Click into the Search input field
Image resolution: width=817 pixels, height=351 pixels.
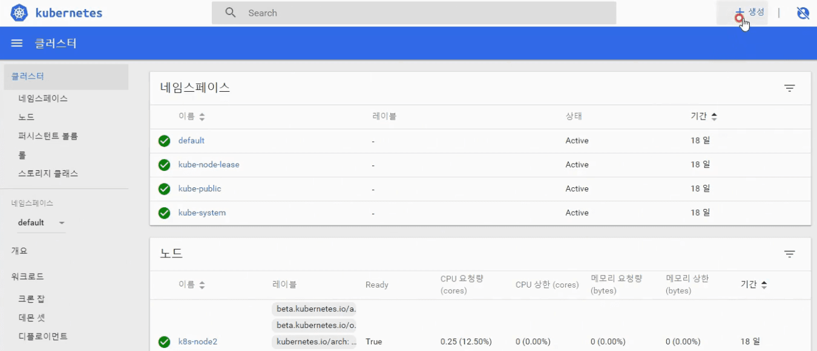(424, 13)
